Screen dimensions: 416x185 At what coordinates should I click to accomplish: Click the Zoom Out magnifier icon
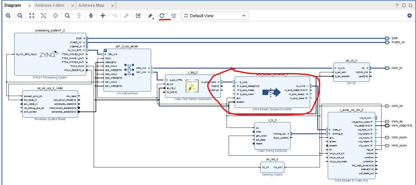[x=20, y=16]
